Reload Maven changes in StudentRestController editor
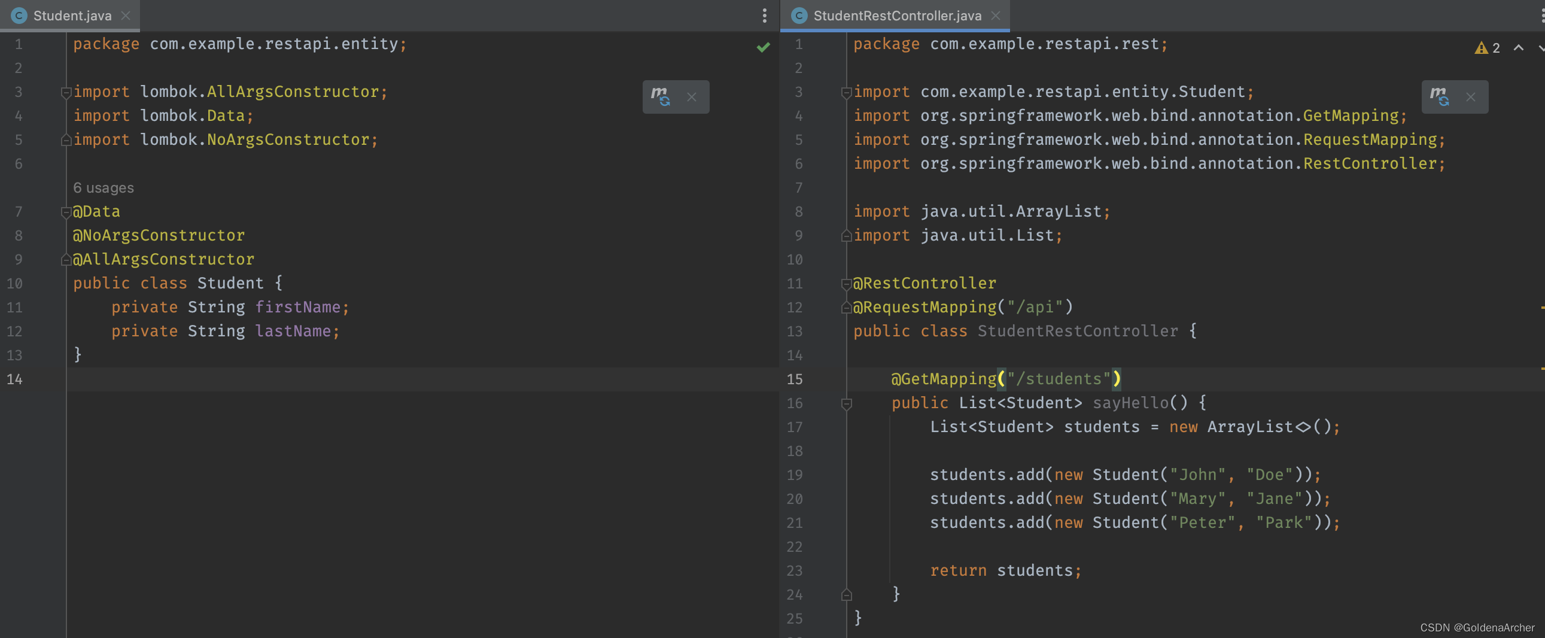This screenshot has height=638, width=1545. (1440, 96)
